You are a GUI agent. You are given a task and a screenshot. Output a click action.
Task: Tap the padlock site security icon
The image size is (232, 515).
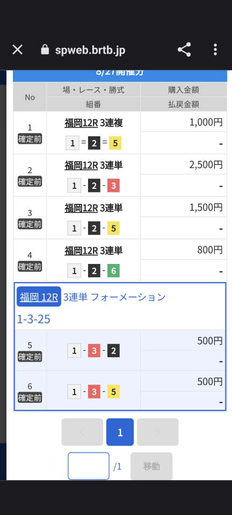pyautogui.click(x=45, y=50)
